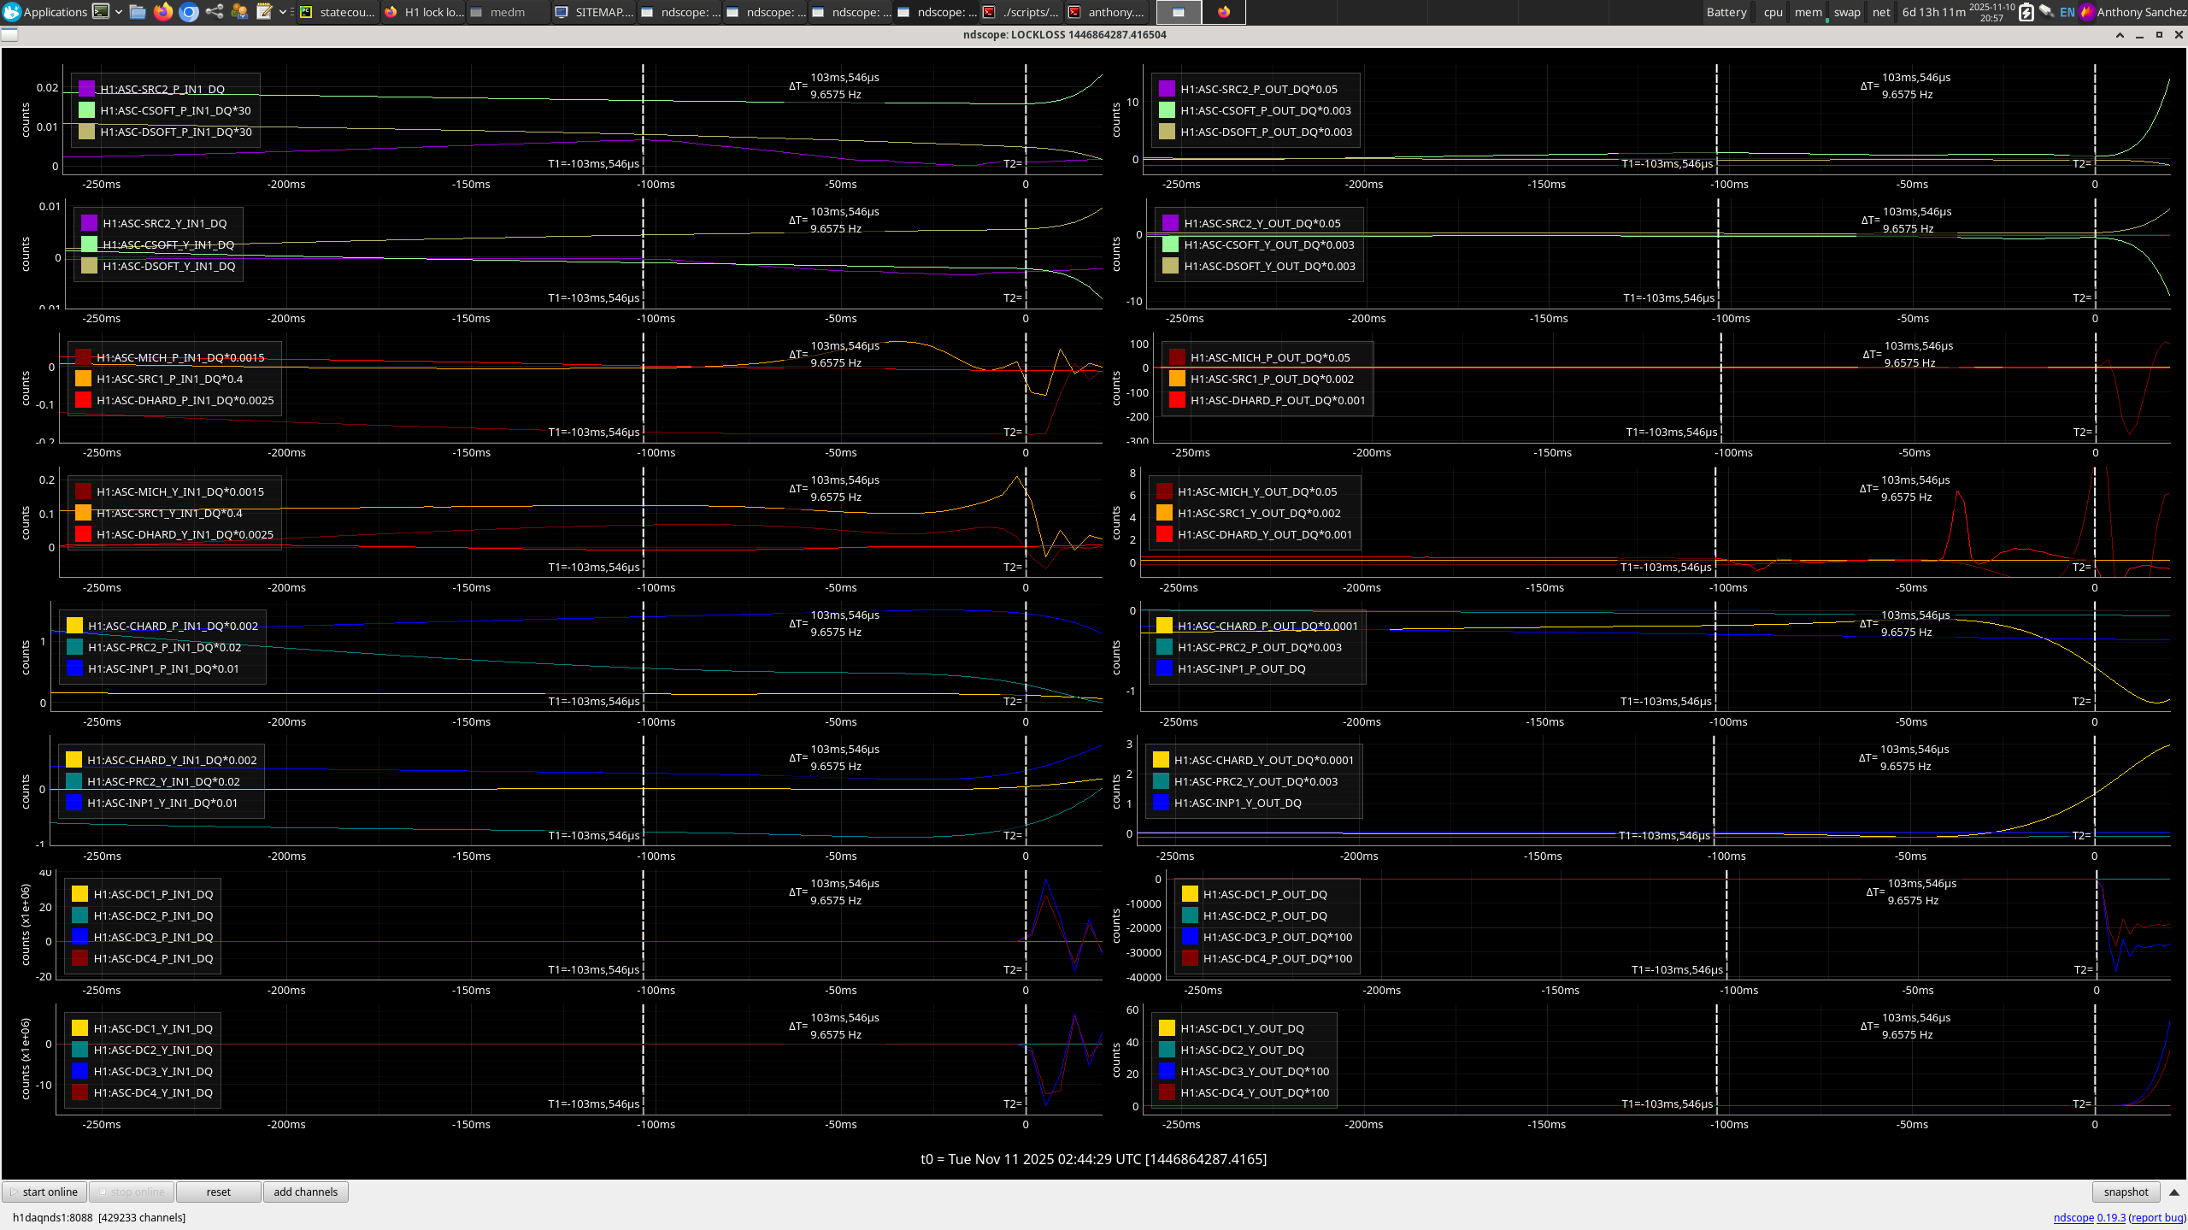Switch to the SITEMAP taskbar window

point(595,12)
